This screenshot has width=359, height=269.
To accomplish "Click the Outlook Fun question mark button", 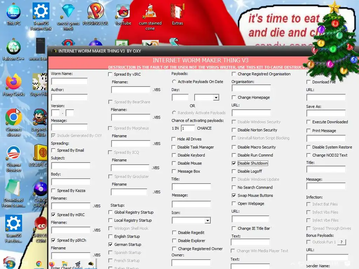I will point(341,242).
